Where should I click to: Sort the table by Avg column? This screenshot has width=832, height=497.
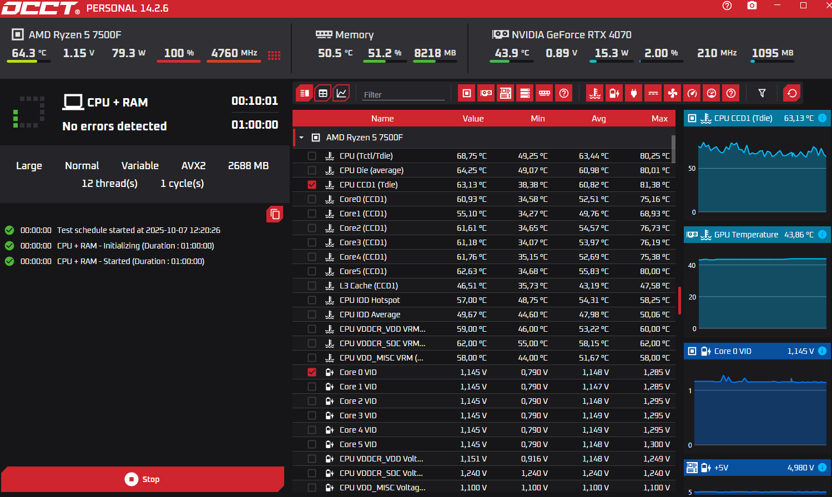[x=598, y=119]
